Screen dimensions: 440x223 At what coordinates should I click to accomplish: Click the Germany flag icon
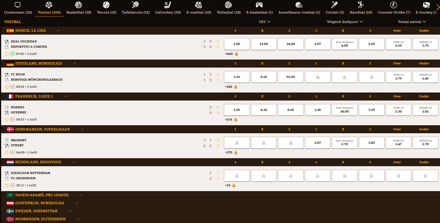(10, 64)
